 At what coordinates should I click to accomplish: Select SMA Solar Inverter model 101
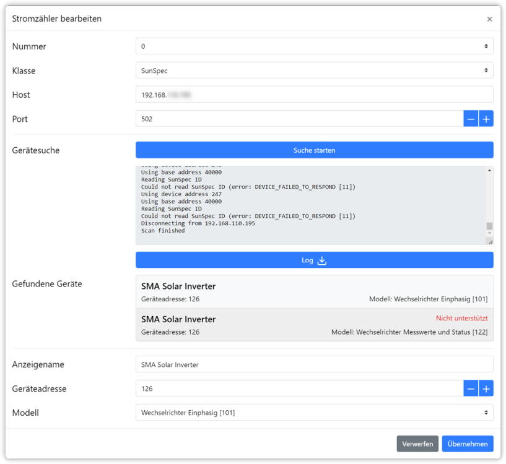pos(314,292)
